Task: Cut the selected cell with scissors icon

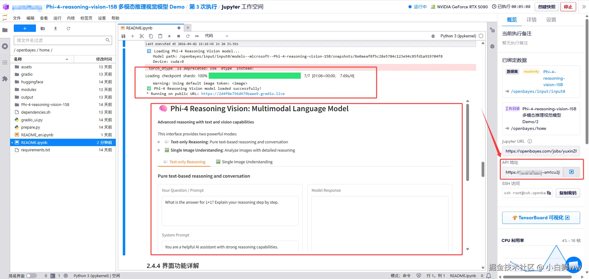Action: (142, 36)
